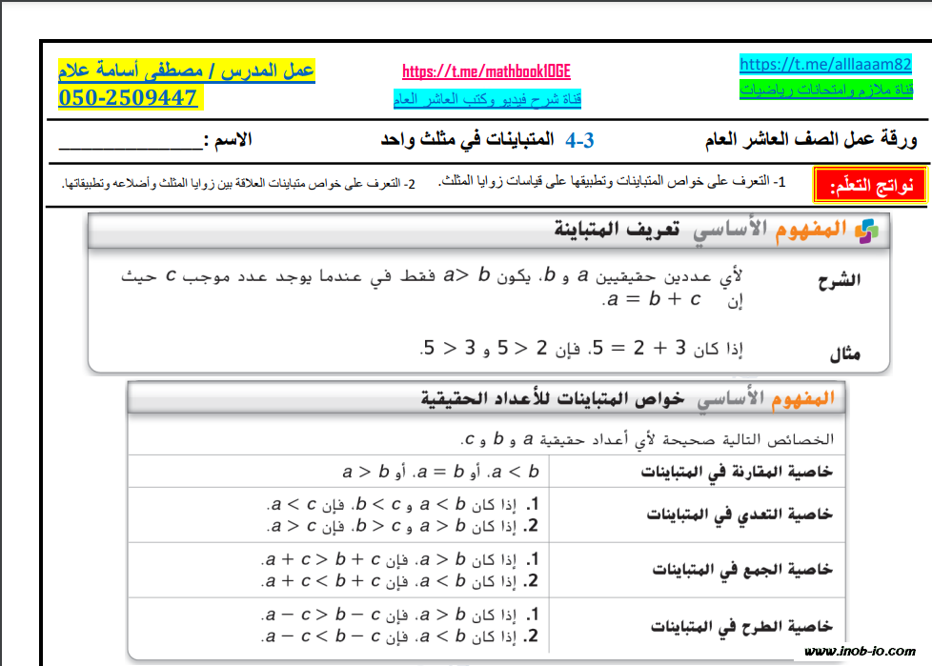Click the colorful puzzle icon beside 'المفهوم الأساسي'
The image size is (932, 666).
(866, 231)
